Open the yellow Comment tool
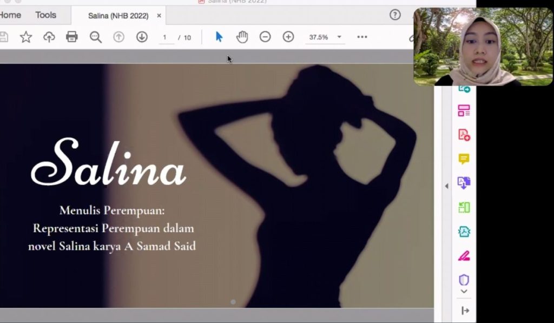This screenshot has height=323, width=554. click(x=464, y=159)
